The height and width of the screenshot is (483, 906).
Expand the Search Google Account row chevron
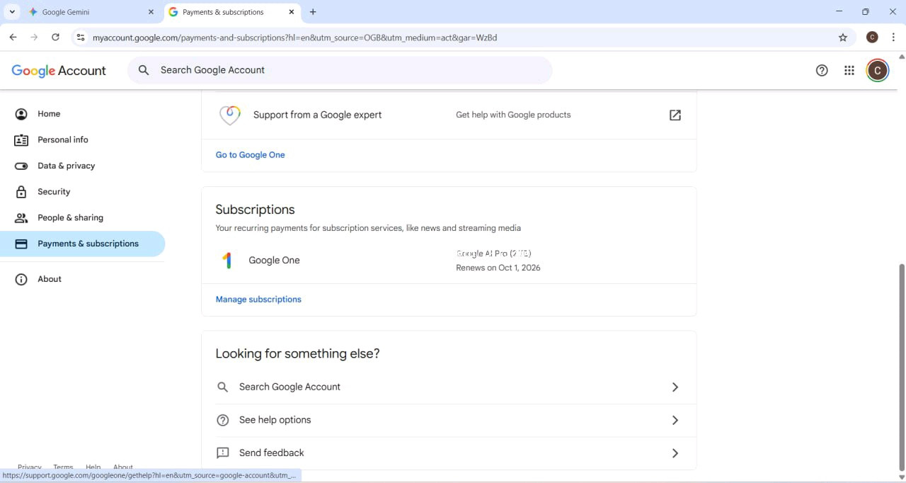(x=675, y=387)
